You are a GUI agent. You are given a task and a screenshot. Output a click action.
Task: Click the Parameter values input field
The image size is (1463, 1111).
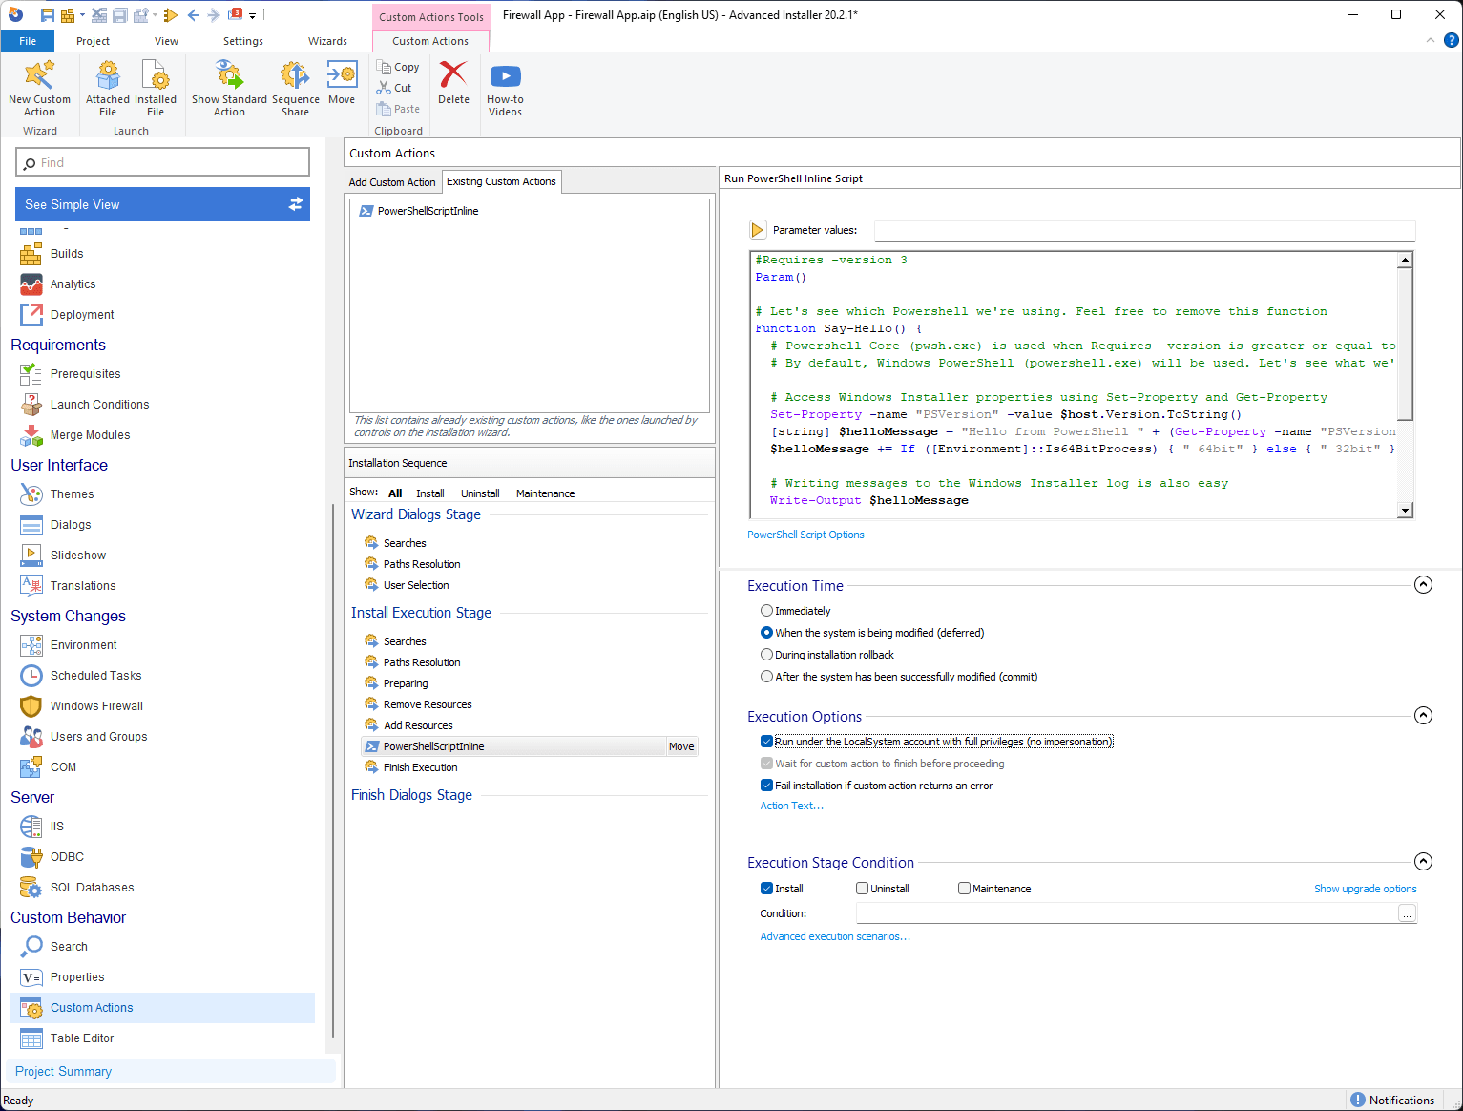(x=1144, y=230)
